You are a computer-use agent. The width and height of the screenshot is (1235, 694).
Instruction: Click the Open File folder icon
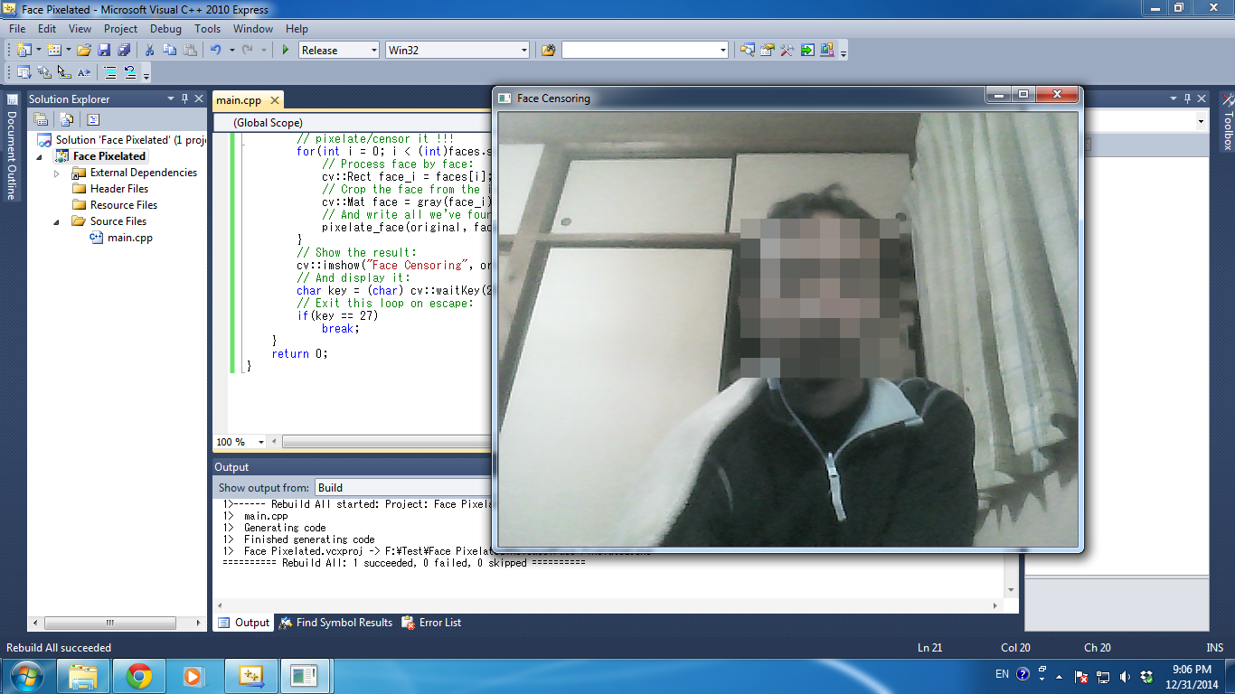tap(83, 51)
